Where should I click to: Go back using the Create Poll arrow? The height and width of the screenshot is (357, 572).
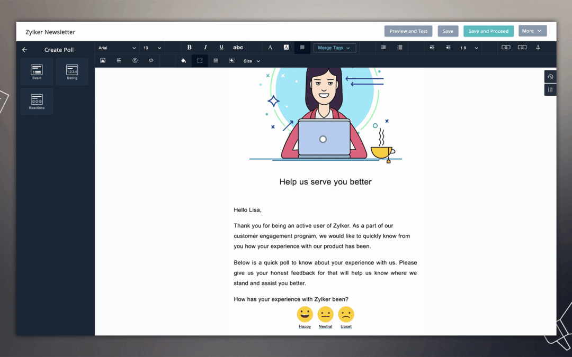pos(25,50)
